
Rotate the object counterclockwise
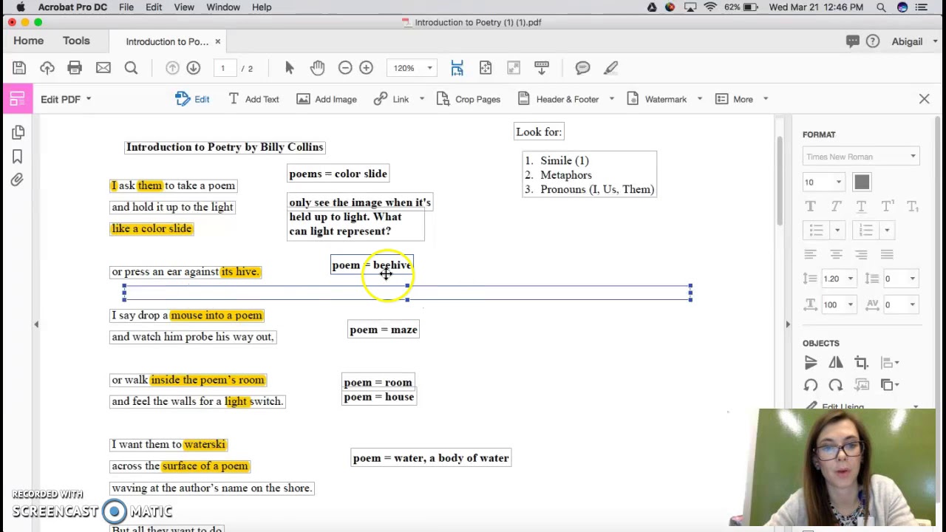[x=811, y=385]
